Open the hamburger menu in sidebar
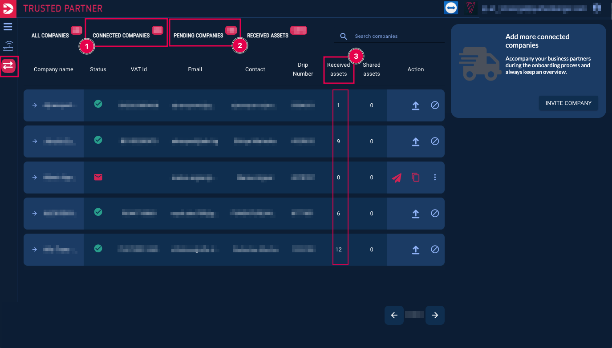The image size is (612, 348). tap(8, 27)
